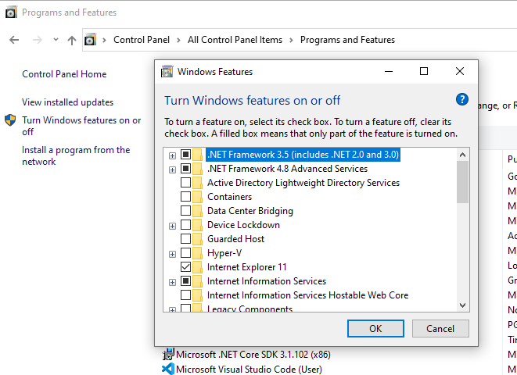
Task: Go up one folder level
Action: tap(71, 40)
